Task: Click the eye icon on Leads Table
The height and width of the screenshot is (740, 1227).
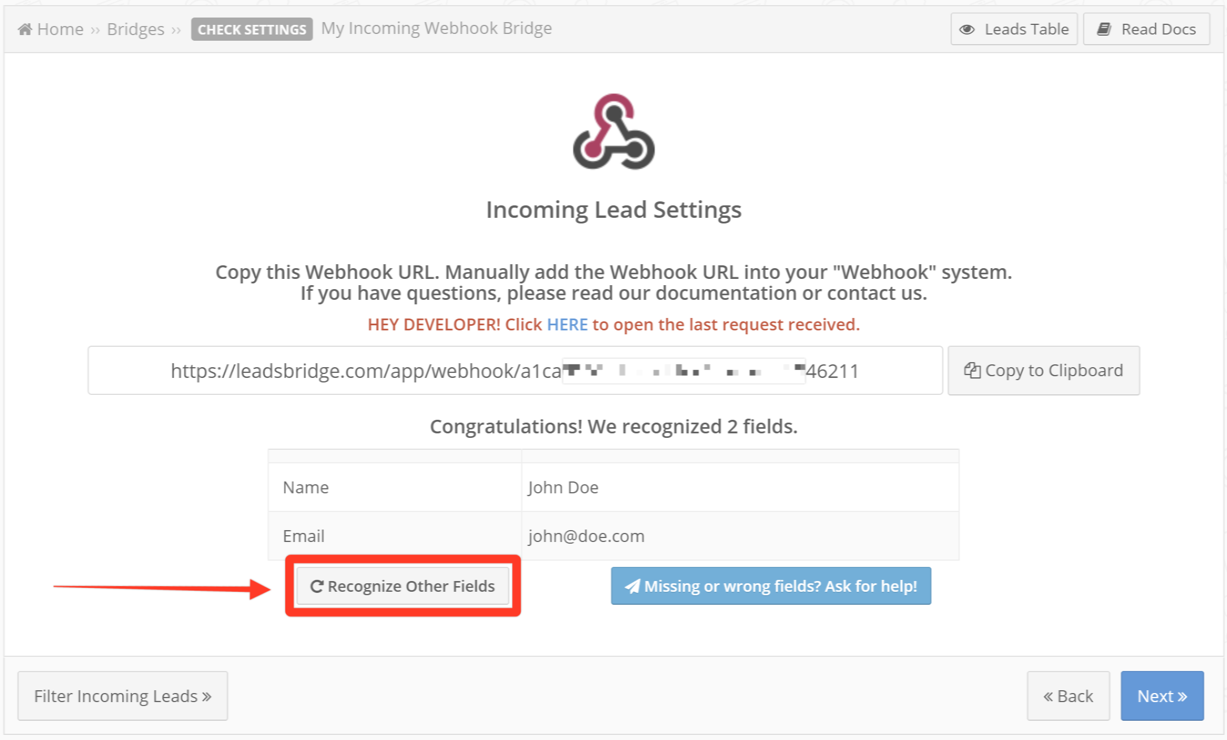Action: tap(967, 29)
